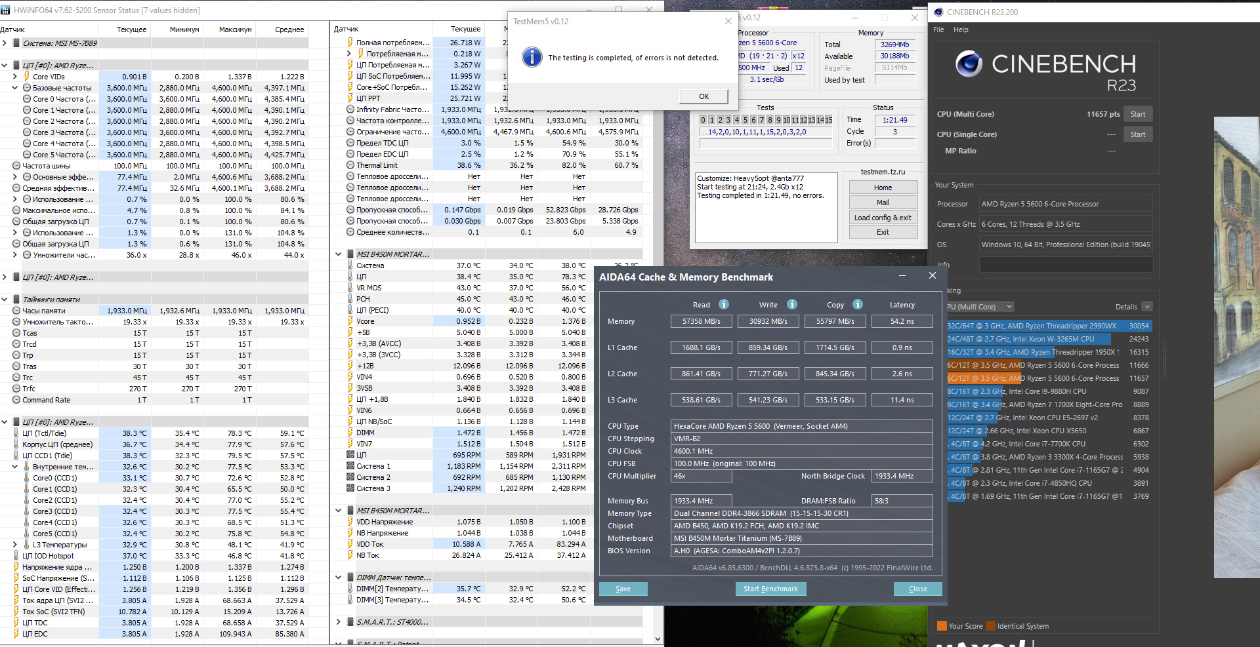
Task: Start the CPU (Single Core) Cinebench test
Action: [x=1138, y=134]
